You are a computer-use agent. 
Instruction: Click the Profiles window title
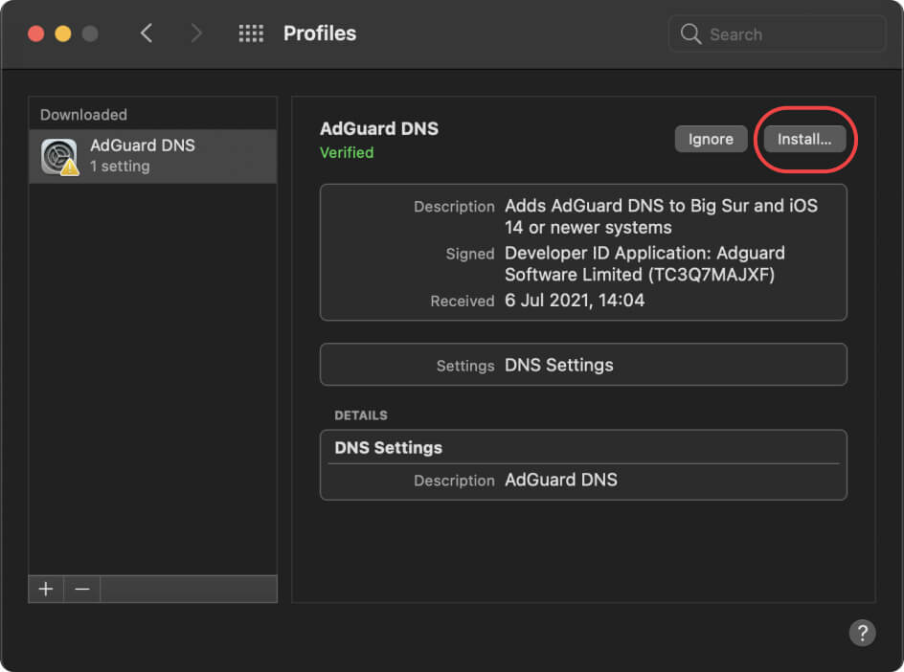click(x=319, y=33)
